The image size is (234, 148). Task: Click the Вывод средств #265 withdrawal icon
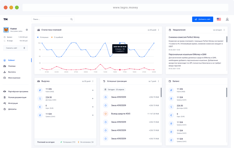point(106,113)
